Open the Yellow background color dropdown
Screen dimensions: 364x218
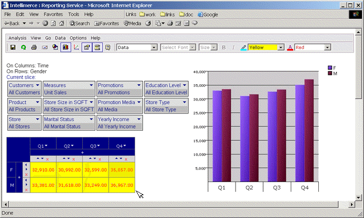point(281,47)
